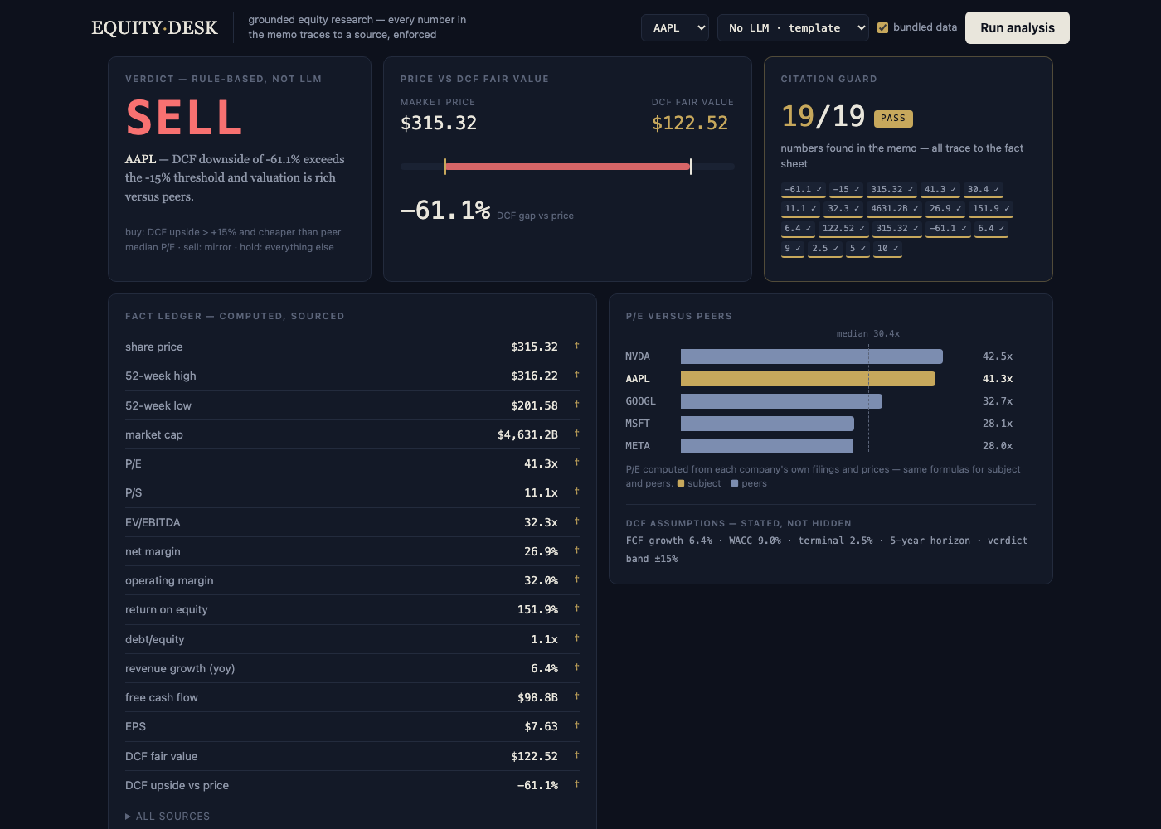Image resolution: width=1161 pixels, height=829 pixels.
Task: Click the GOOGL P/E bar
Action: pos(781,401)
